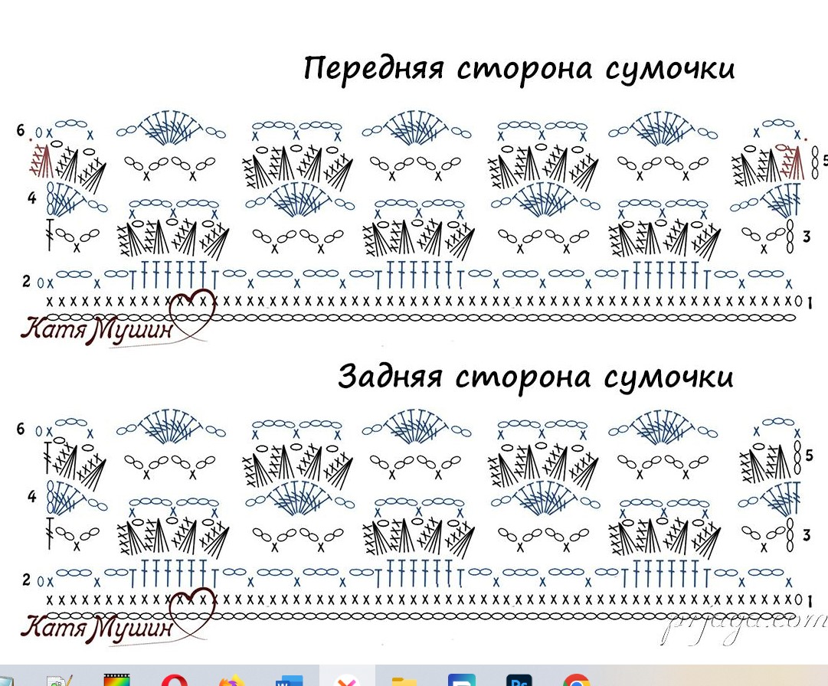Image resolution: width=828 pixels, height=686 pixels.
Task: Switch to Photoshop in the taskbar
Action: pos(519,680)
